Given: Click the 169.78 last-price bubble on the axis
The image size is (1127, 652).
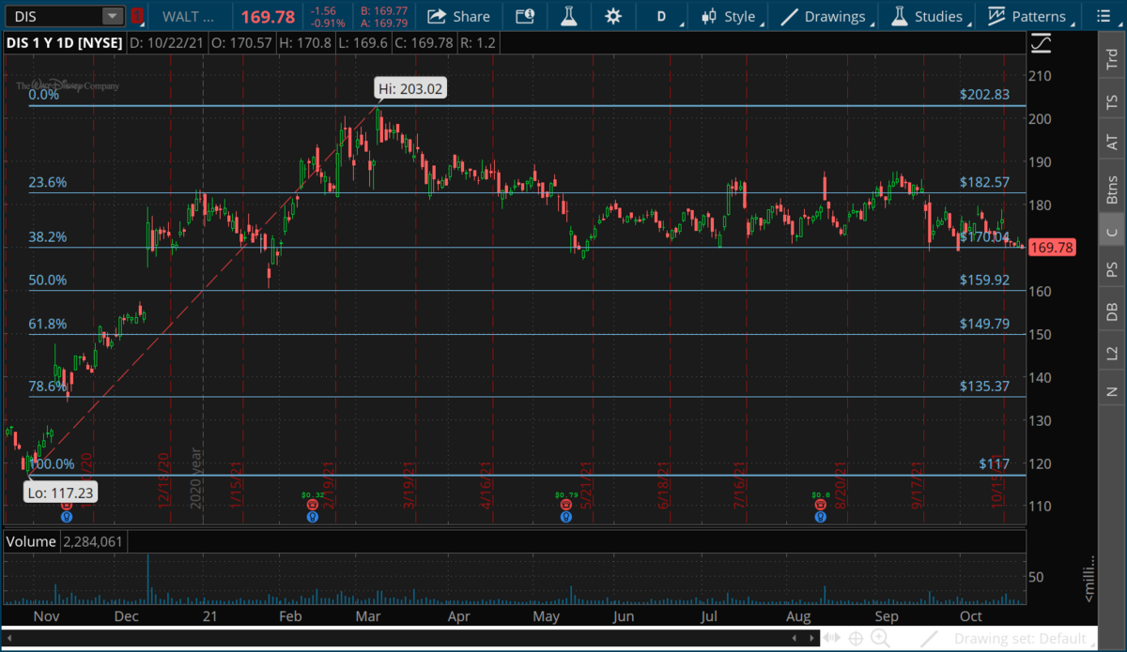Looking at the screenshot, I should pyautogui.click(x=1051, y=248).
